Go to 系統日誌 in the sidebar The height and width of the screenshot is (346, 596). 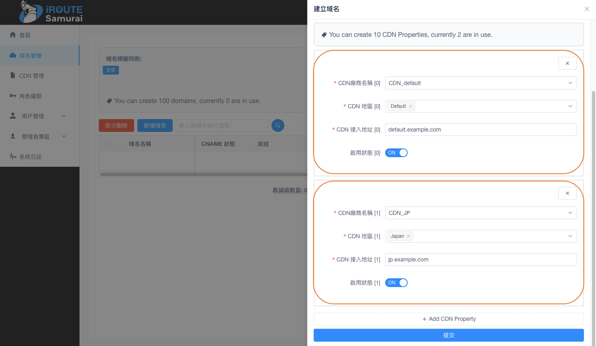tap(30, 157)
